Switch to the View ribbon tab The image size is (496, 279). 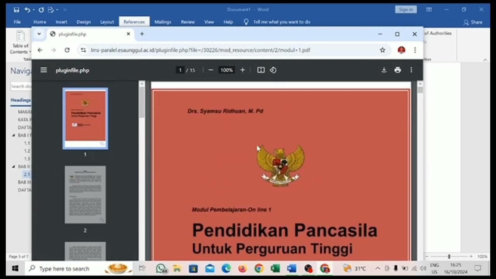[x=209, y=22]
